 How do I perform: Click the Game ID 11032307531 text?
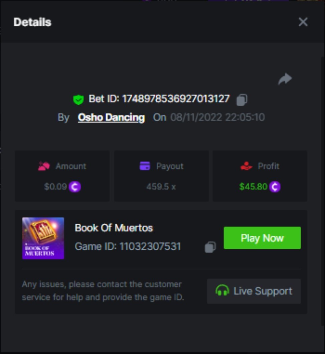point(128,247)
